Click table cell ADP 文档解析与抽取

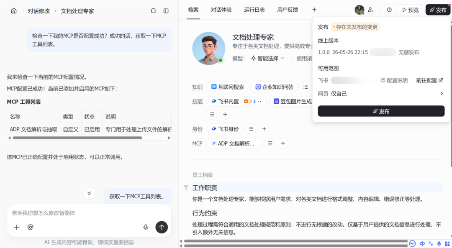pos(33,129)
